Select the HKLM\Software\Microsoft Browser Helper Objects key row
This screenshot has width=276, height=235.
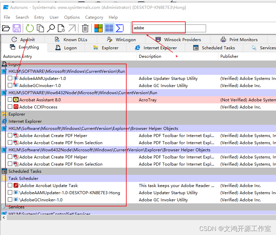click(139, 128)
